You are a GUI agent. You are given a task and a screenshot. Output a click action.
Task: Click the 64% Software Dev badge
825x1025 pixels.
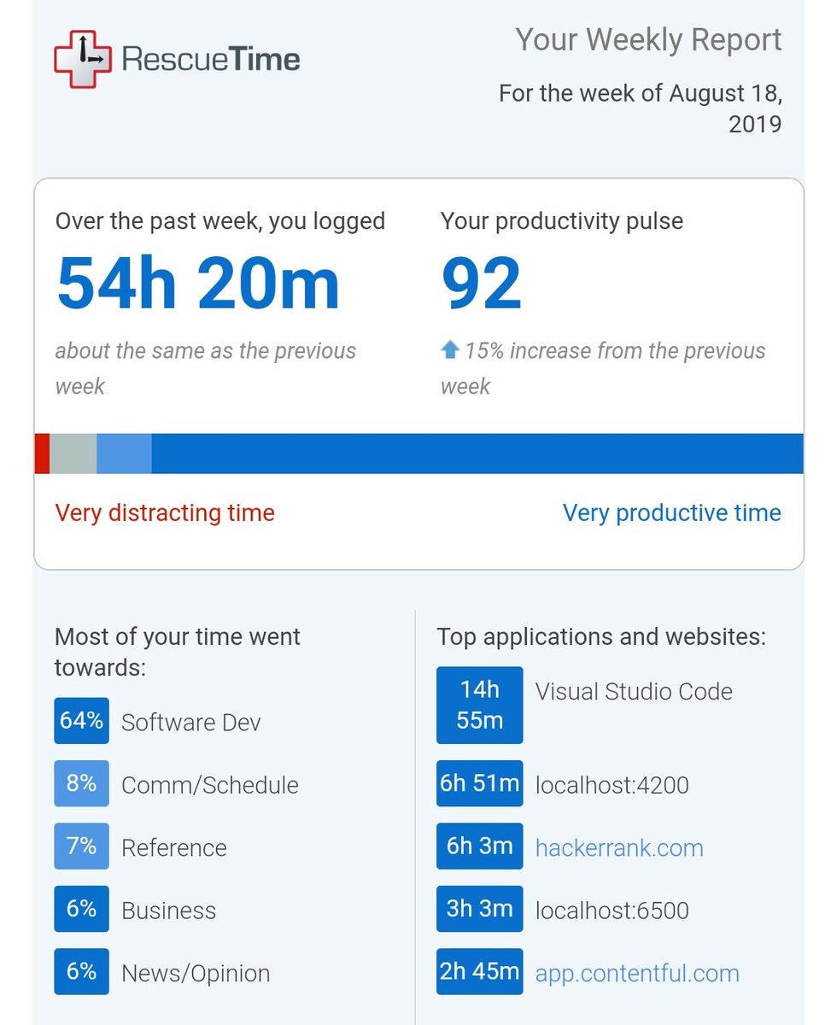tap(81, 721)
